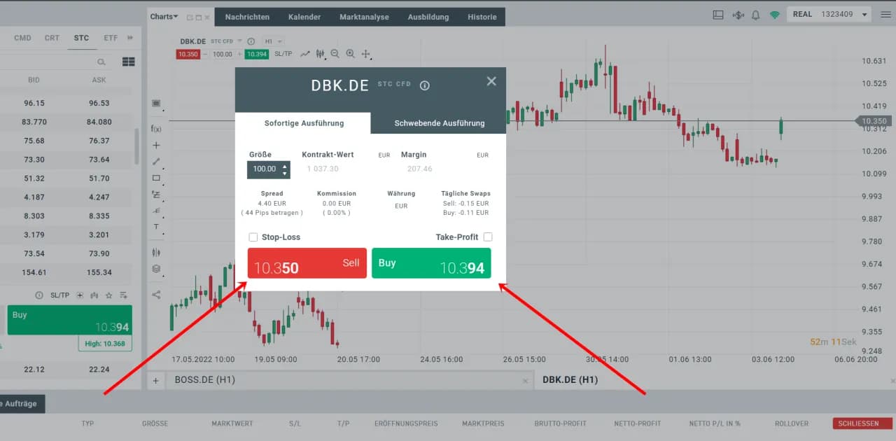Enable the Take-Profit checkbox
This screenshot has height=441, width=896.
(488, 237)
